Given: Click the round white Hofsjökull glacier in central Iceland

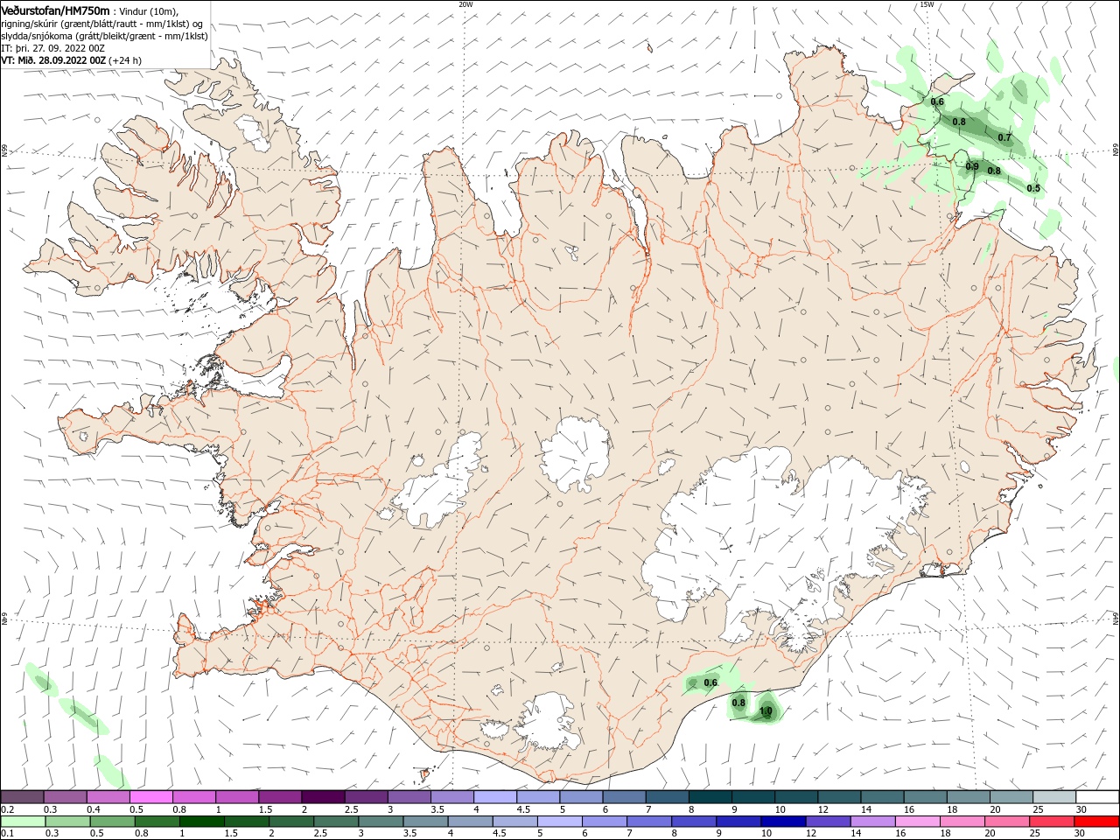Looking at the screenshot, I should 575,453.
